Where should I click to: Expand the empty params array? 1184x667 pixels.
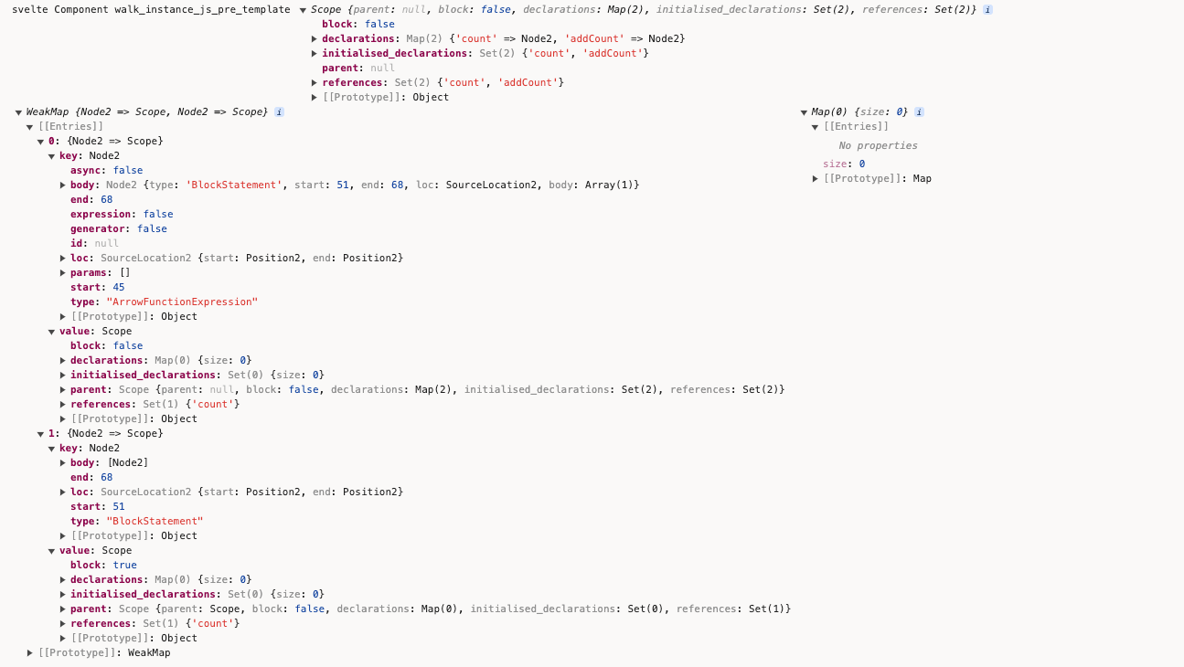[63, 272]
